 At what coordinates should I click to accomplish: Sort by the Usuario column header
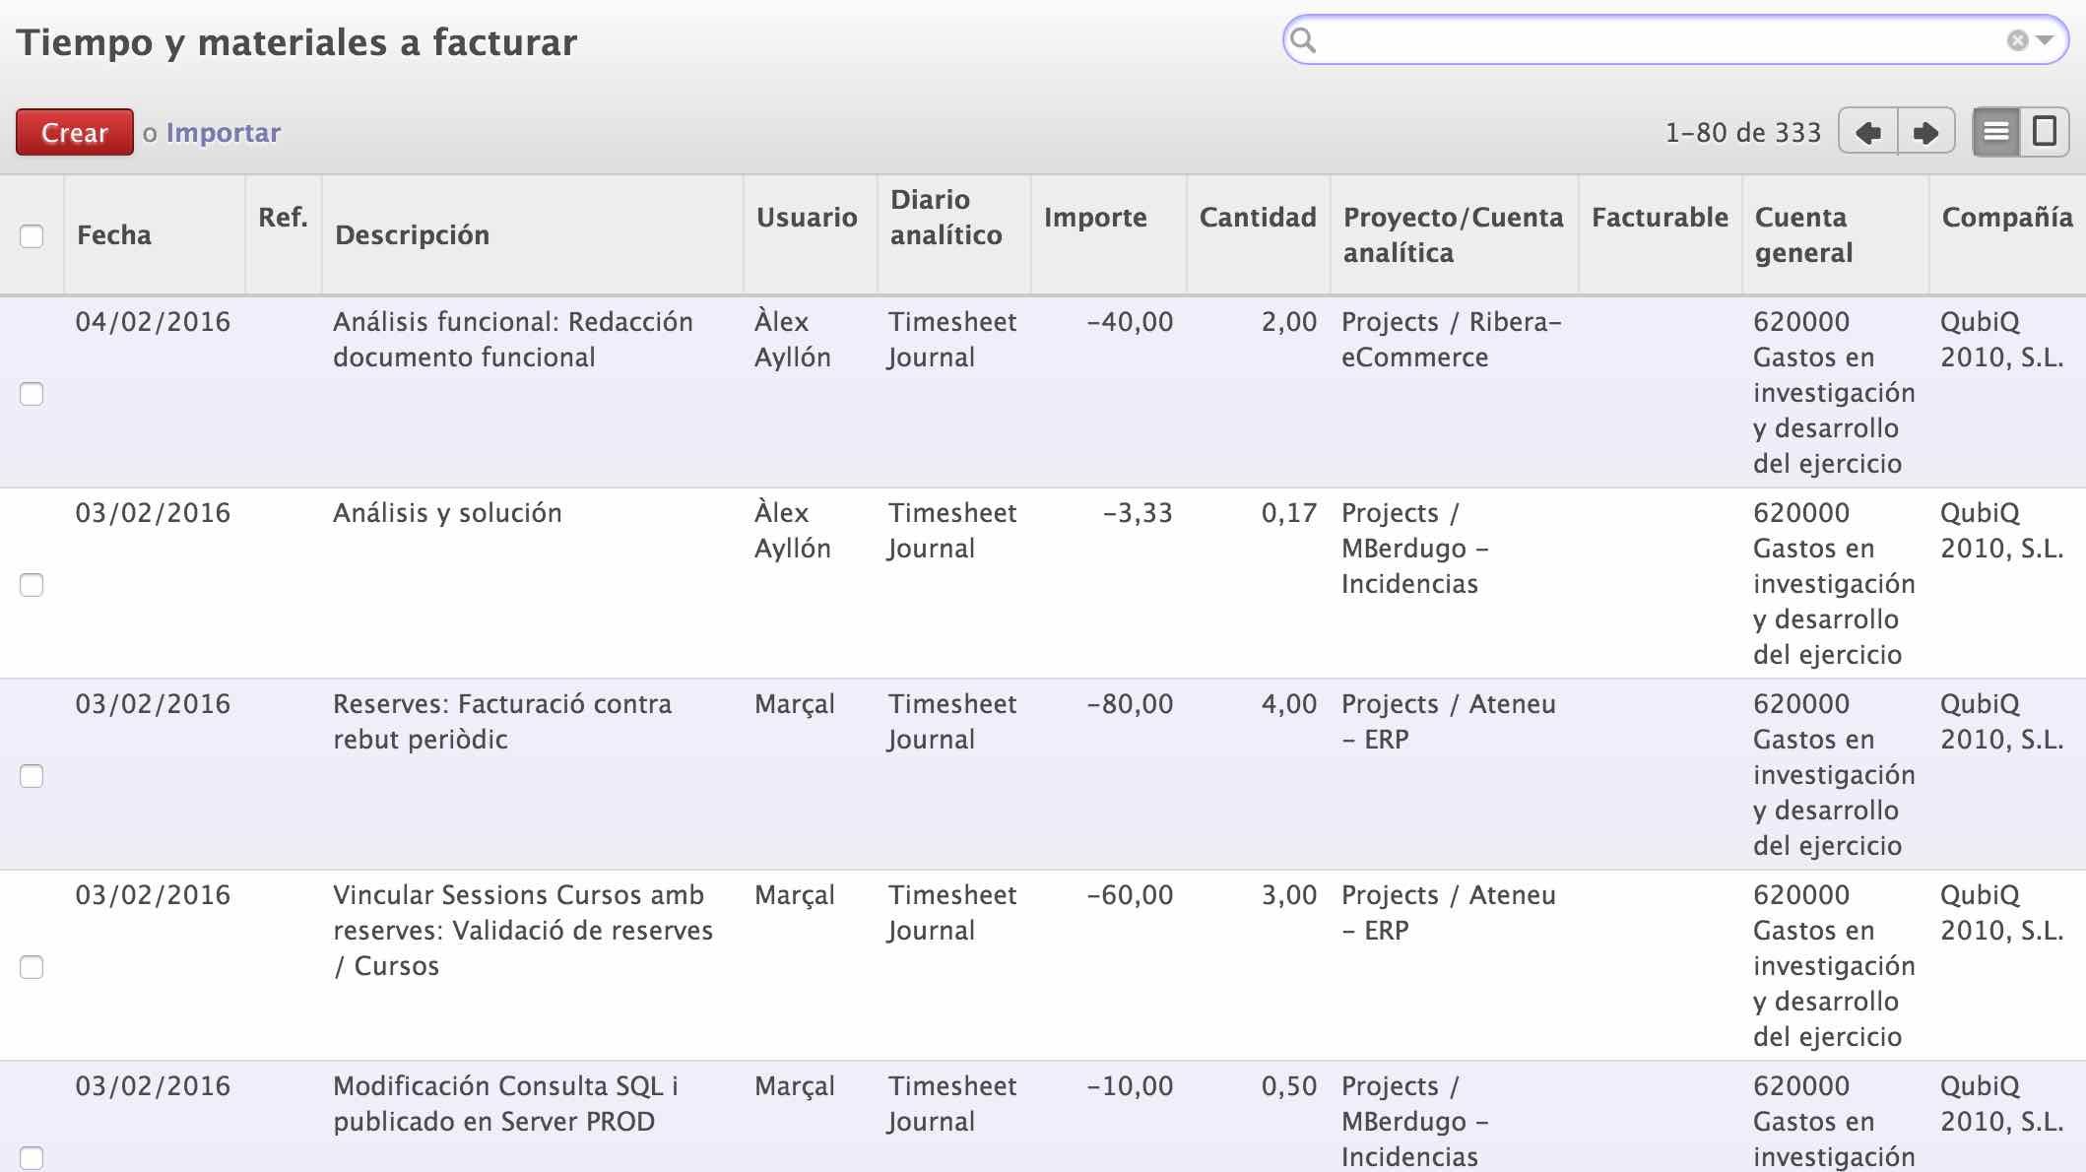click(807, 218)
